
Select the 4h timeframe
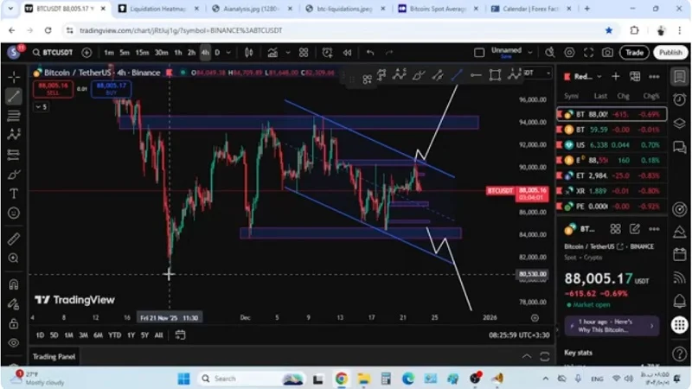205,53
